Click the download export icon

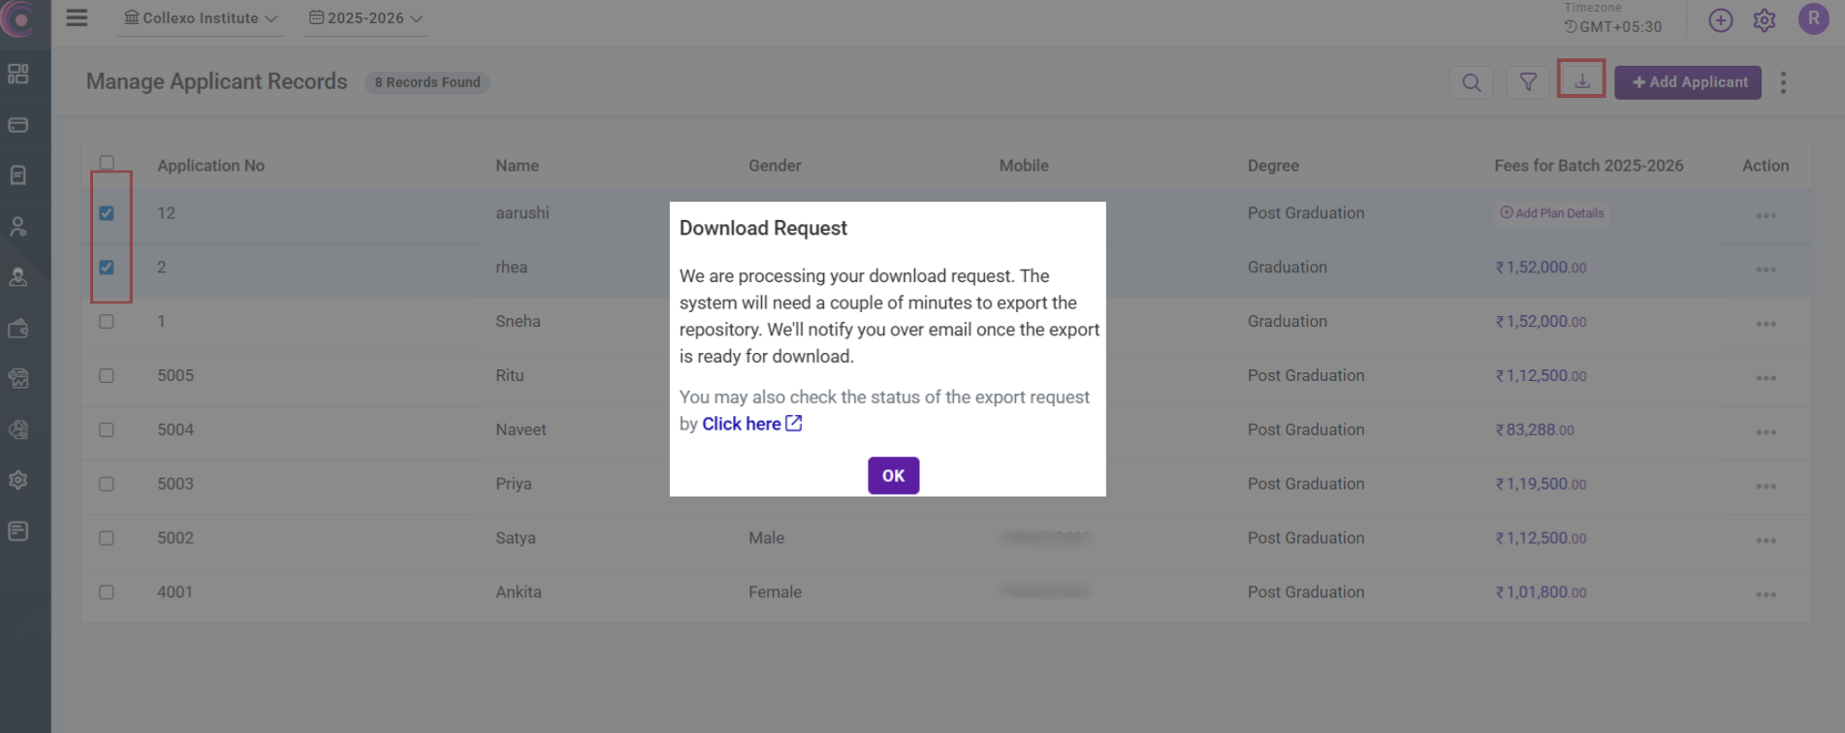click(1581, 81)
